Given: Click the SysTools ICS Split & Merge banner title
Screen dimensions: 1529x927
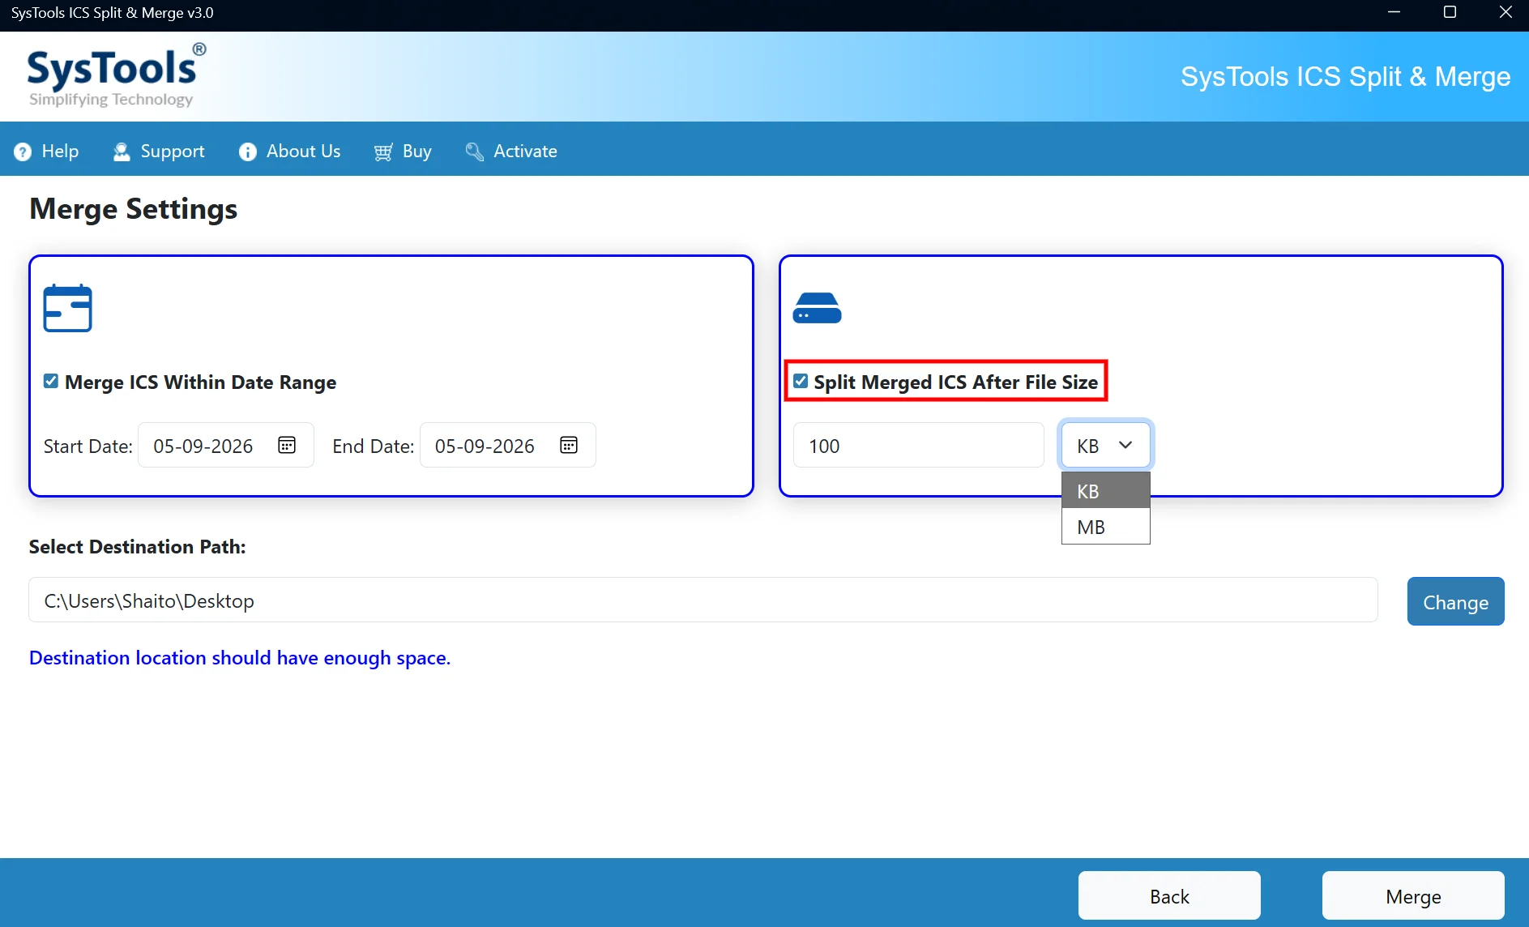Looking at the screenshot, I should (x=1345, y=76).
